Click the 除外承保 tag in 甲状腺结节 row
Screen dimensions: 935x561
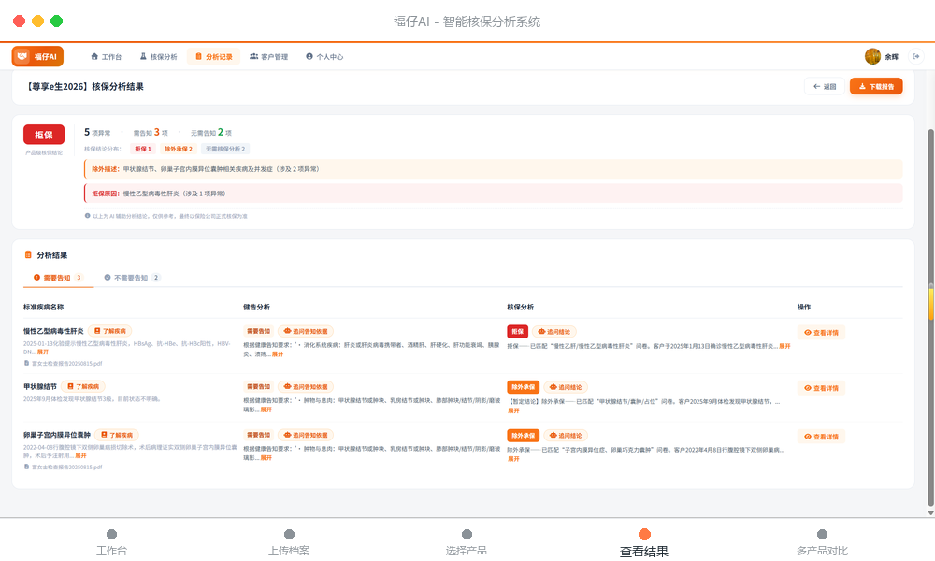[x=524, y=387]
